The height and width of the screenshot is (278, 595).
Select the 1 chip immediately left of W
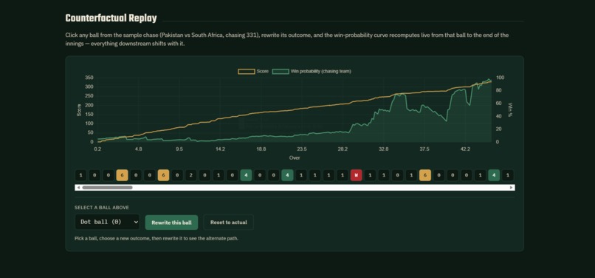coord(343,175)
